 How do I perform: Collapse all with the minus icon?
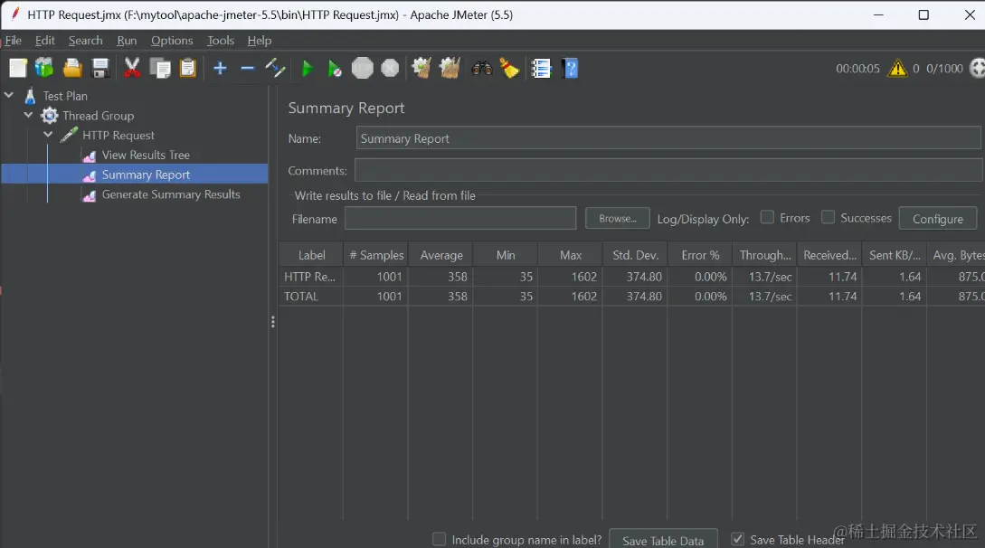coord(248,68)
